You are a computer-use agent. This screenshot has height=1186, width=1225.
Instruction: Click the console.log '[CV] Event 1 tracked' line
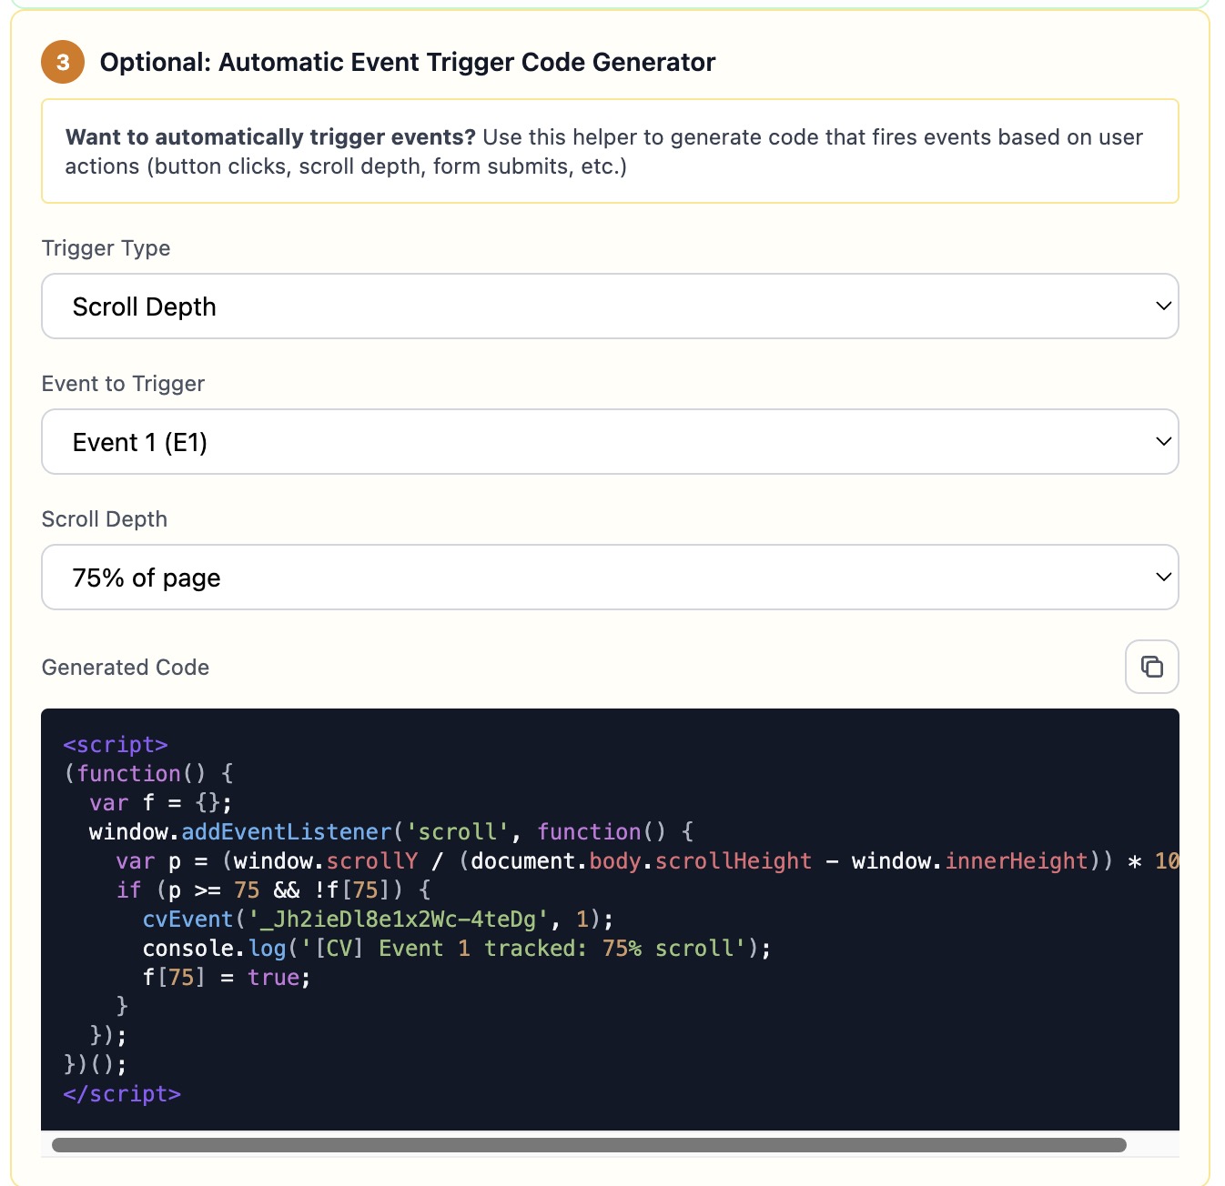(x=457, y=949)
